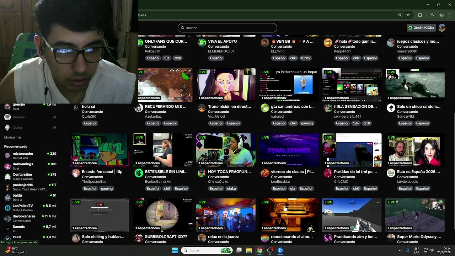
Task: Select davooxeneize in the Recomendado list
Action: [30, 218]
